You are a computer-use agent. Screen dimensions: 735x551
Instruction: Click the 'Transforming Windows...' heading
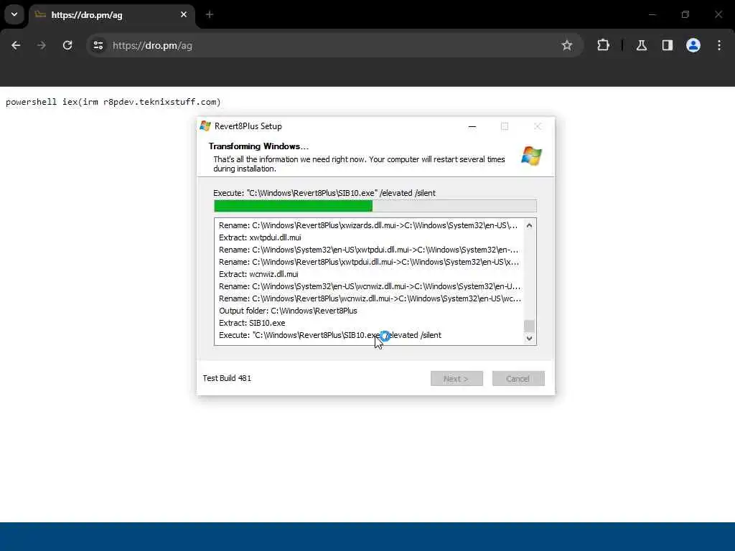(x=258, y=146)
